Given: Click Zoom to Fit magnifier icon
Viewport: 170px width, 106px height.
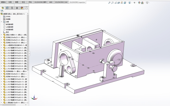Looking at the screenshot, I should [x=109, y=3].
